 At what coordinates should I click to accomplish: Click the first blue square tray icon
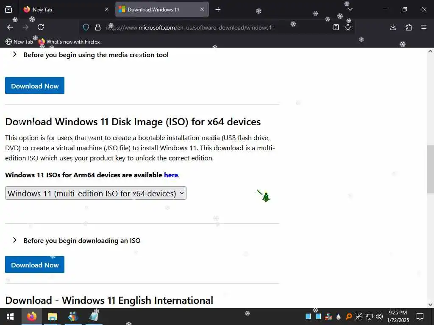pyautogui.click(x=308, y=317)
